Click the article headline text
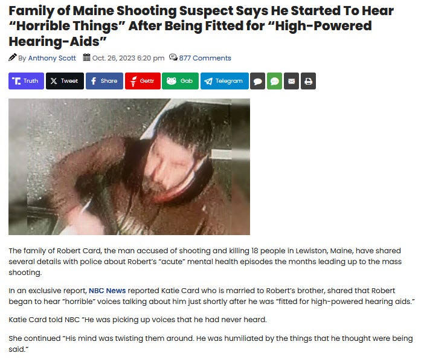421x359 pixels. pos(201,26)
